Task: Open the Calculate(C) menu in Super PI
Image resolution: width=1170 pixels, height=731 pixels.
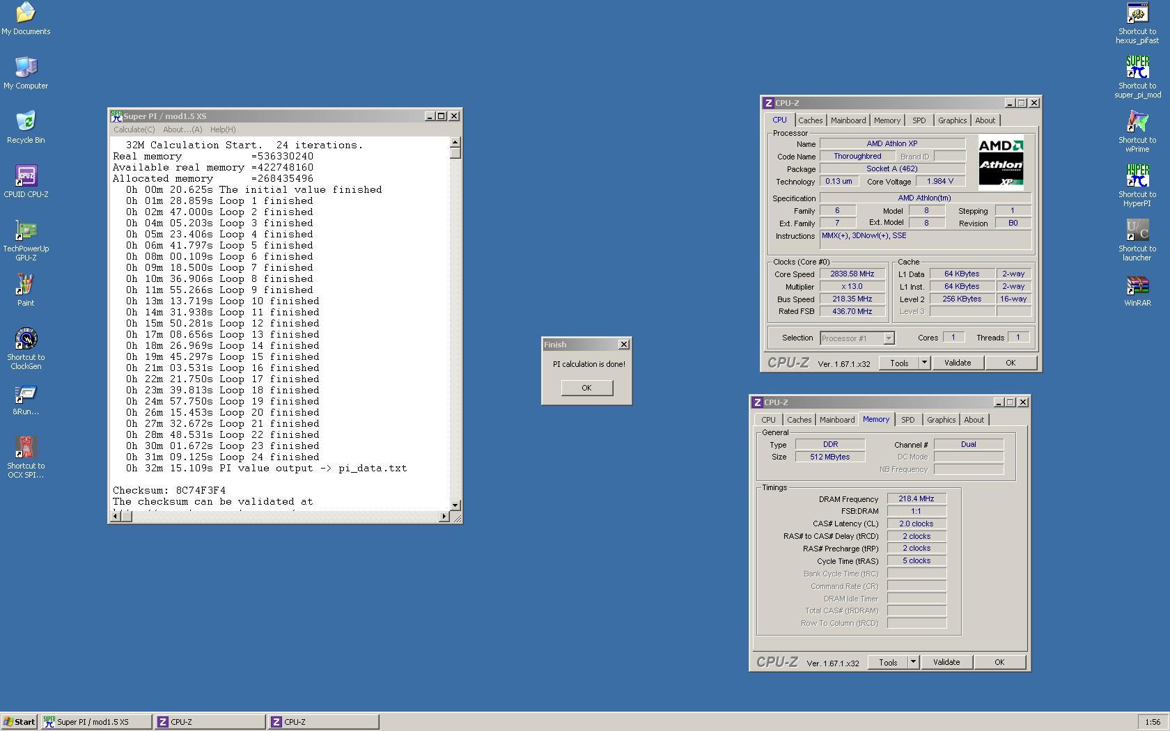Action: coord(134,129)
